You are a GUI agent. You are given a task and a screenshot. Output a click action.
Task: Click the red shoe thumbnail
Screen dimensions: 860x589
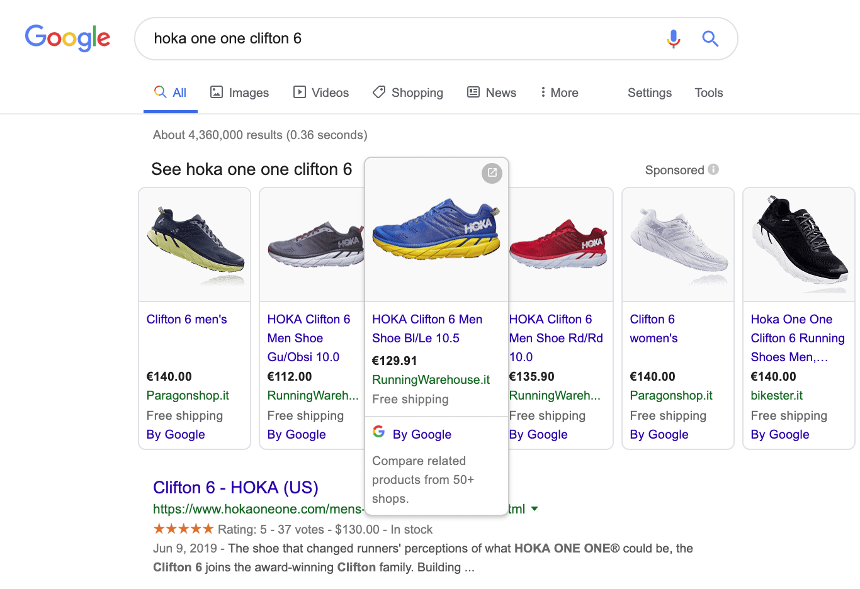(560, 244)
